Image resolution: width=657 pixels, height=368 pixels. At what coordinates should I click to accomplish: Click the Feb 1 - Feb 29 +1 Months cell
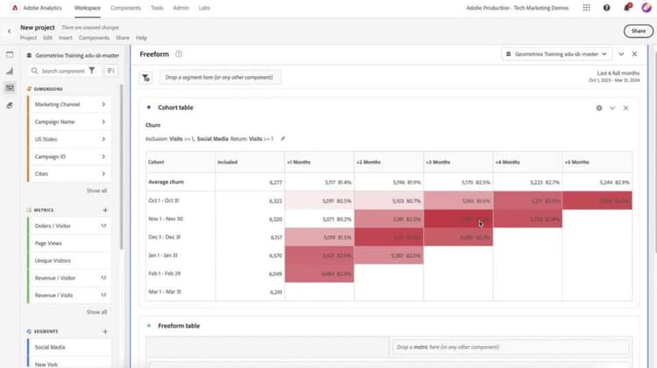(319, 274)
